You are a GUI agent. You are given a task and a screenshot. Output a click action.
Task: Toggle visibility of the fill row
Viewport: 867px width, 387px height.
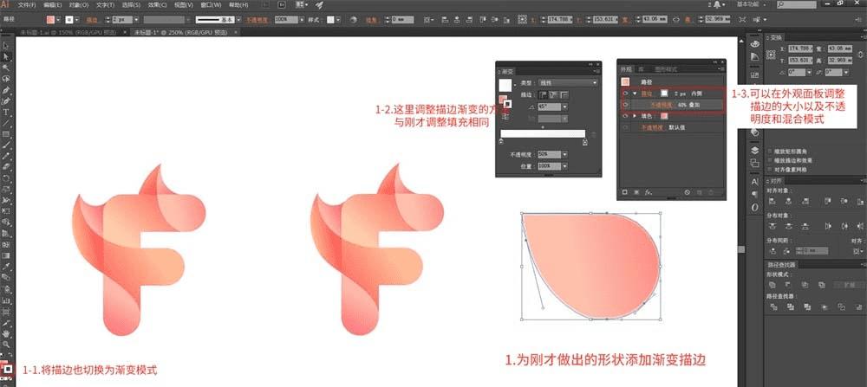[625, 116]
